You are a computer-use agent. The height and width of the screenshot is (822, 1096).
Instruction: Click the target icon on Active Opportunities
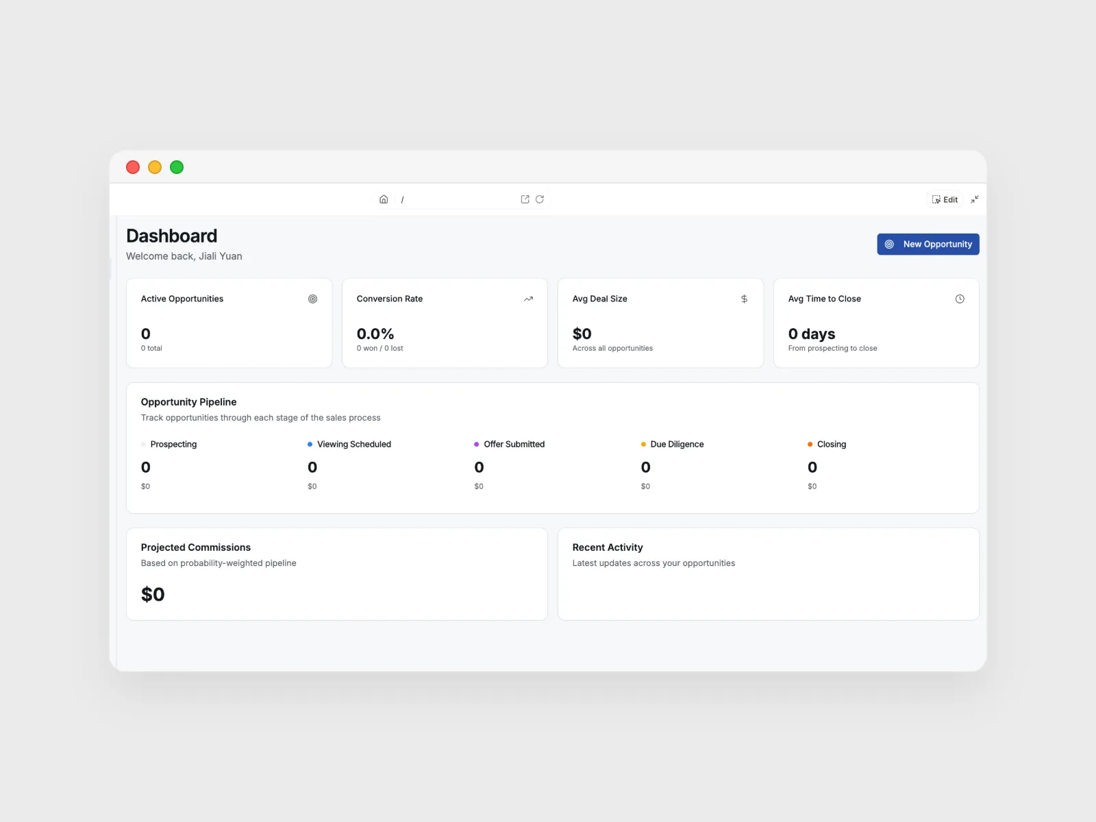[312, 299]
